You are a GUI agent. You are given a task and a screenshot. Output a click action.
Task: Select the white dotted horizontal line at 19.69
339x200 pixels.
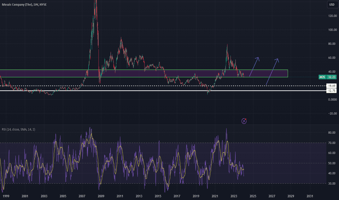click(163, 86)
